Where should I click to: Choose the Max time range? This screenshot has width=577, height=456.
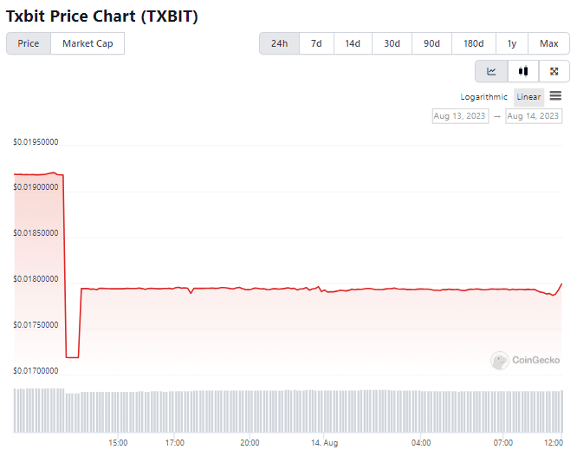[x=548, y=43]
